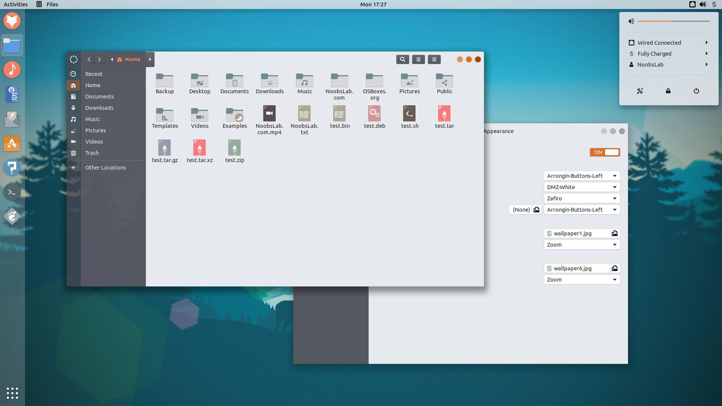Open Zoom dropdown below wallpaper1.jpg
Viewport: 722px width, 406px height.
(x=582, y=245)
